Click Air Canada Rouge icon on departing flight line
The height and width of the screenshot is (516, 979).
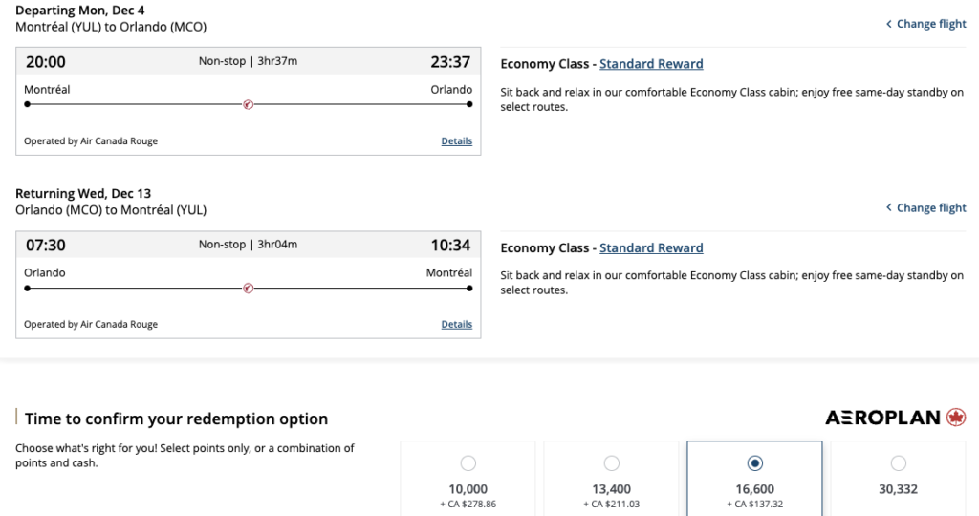(249, 104)
